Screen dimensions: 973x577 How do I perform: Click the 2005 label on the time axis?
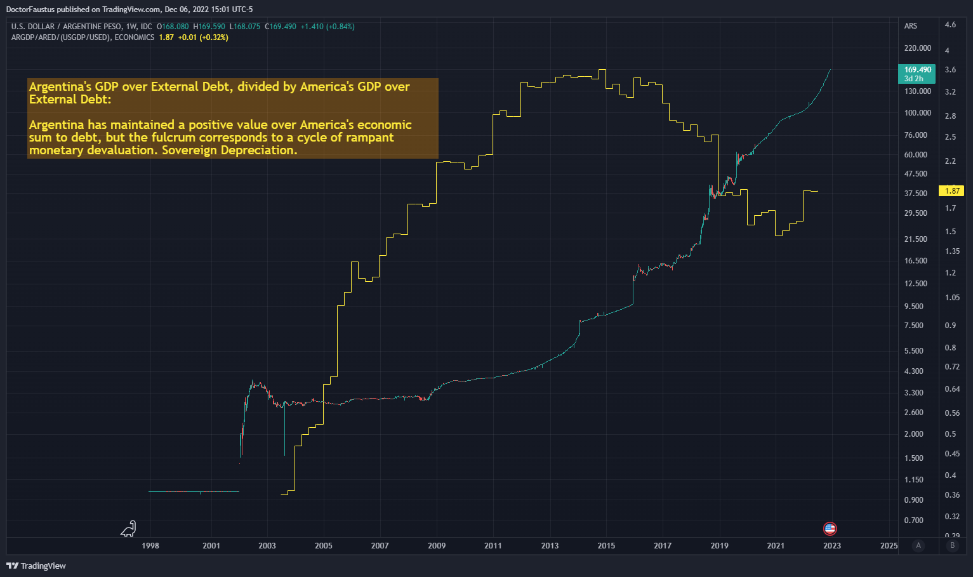(x=324, y=545)
